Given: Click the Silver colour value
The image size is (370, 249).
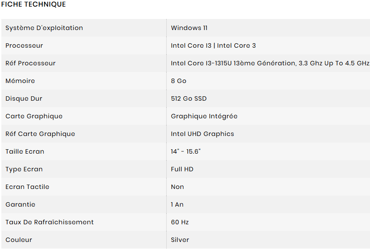Looking at the screenshot, I should point(180,240).
